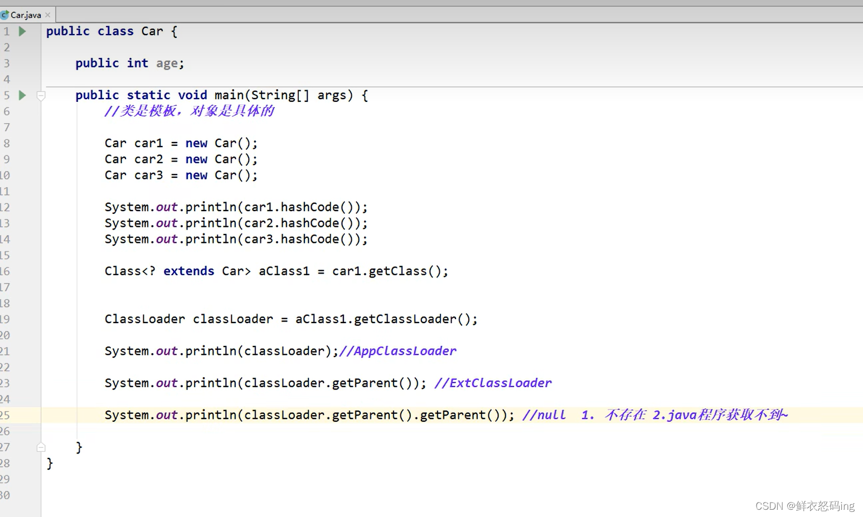Click the car2 variable declaration
The image size is (863, 517).
tap(148, 159)
